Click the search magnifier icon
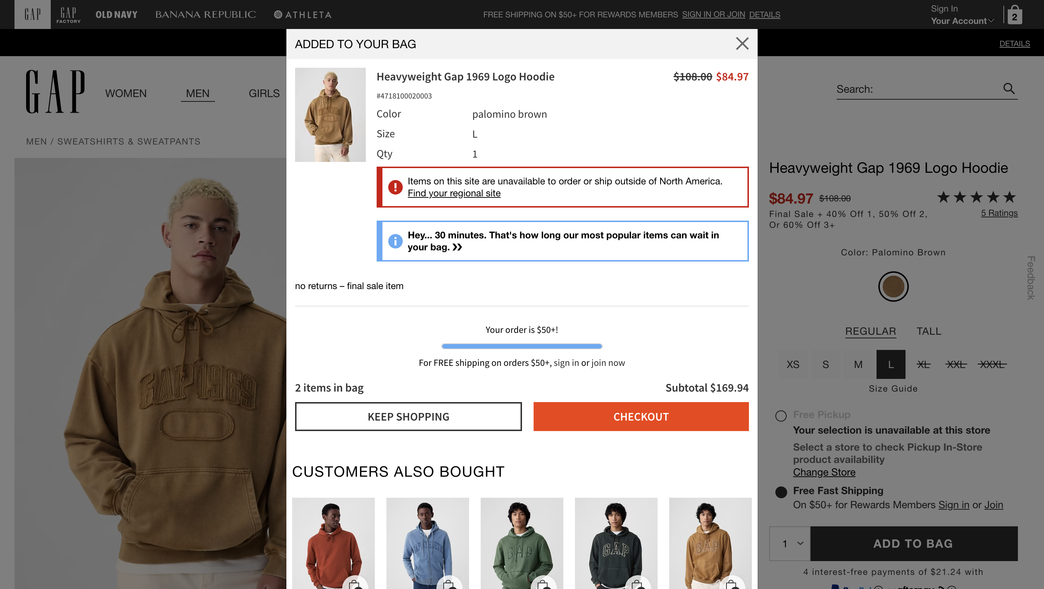1044x589 pixels. point(1009,89)
